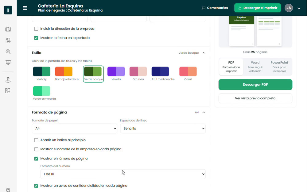This screenshot has height=192, width=307.
Task: Collapse the Estilo section
Action: (x=204, y=53)
